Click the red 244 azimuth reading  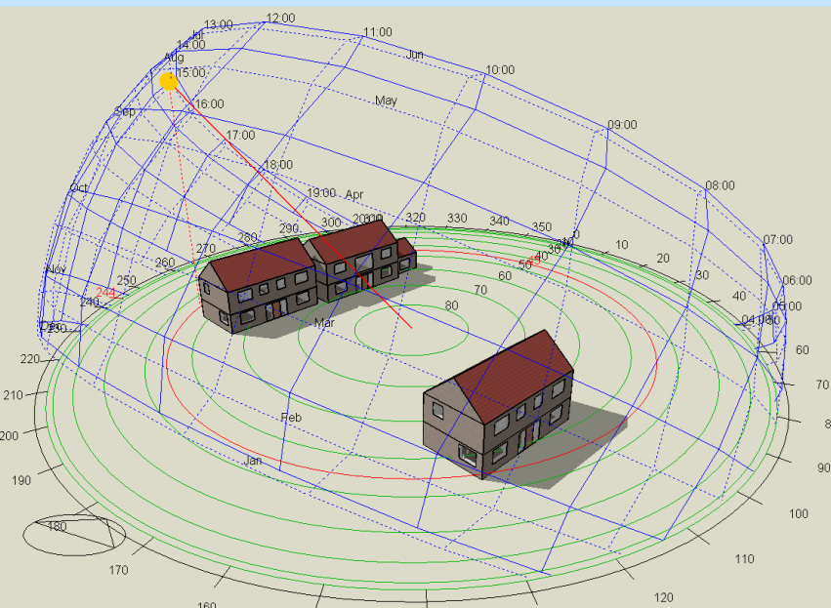[x=105, y=293]
